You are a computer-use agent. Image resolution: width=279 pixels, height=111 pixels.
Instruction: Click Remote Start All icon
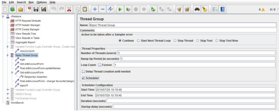(154, 9)
